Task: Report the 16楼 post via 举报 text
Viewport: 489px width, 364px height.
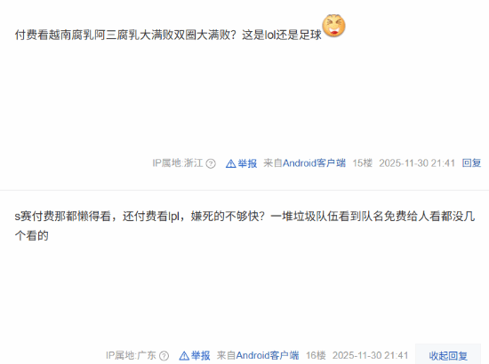Action: 201,355
